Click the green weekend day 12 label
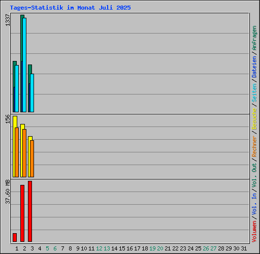Image resolution: width=260 pixels, height=254 pixels. pos(99,248)
